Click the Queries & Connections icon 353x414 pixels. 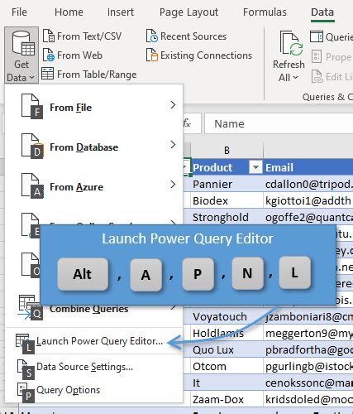click(x=317, y=36)
